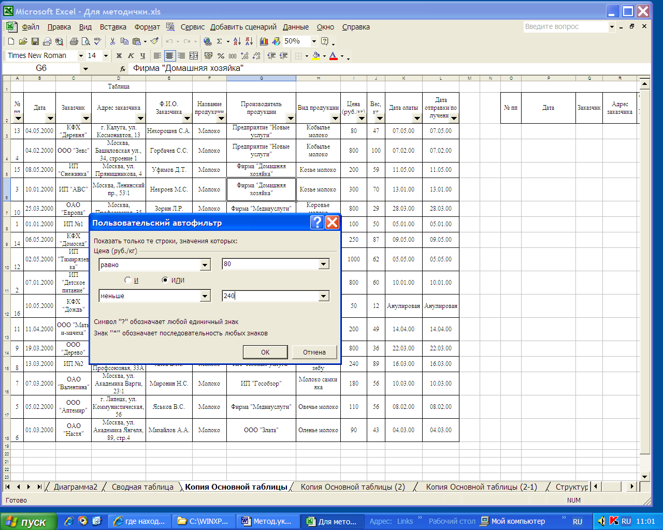663x530 pixels.
Task: Switch to the Сводная таблица sheet tab
Action: [142, 487]
